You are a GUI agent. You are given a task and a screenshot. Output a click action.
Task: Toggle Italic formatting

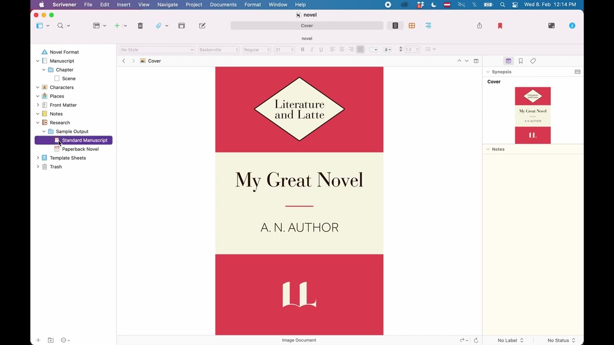click(312, 49)
